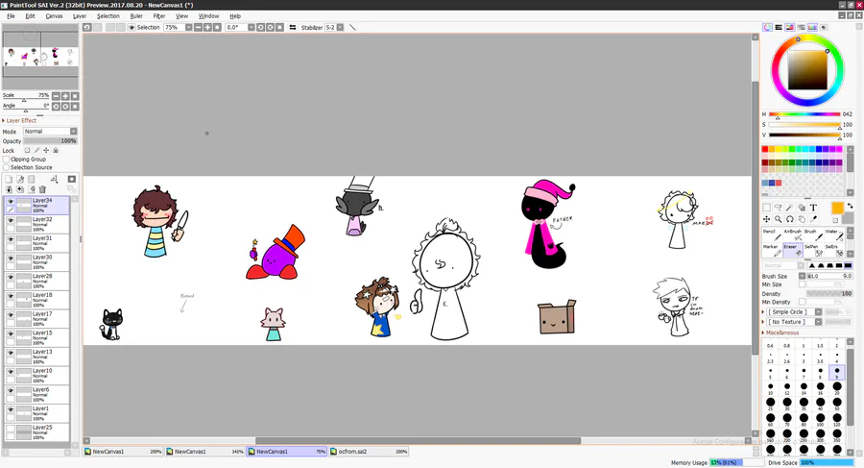Adjust the Hue slider
This screenshot has width=864, height=468.
point(804,114)
